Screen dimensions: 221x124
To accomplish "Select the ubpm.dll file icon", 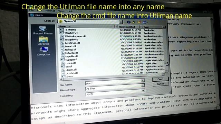I will [64, 70].
